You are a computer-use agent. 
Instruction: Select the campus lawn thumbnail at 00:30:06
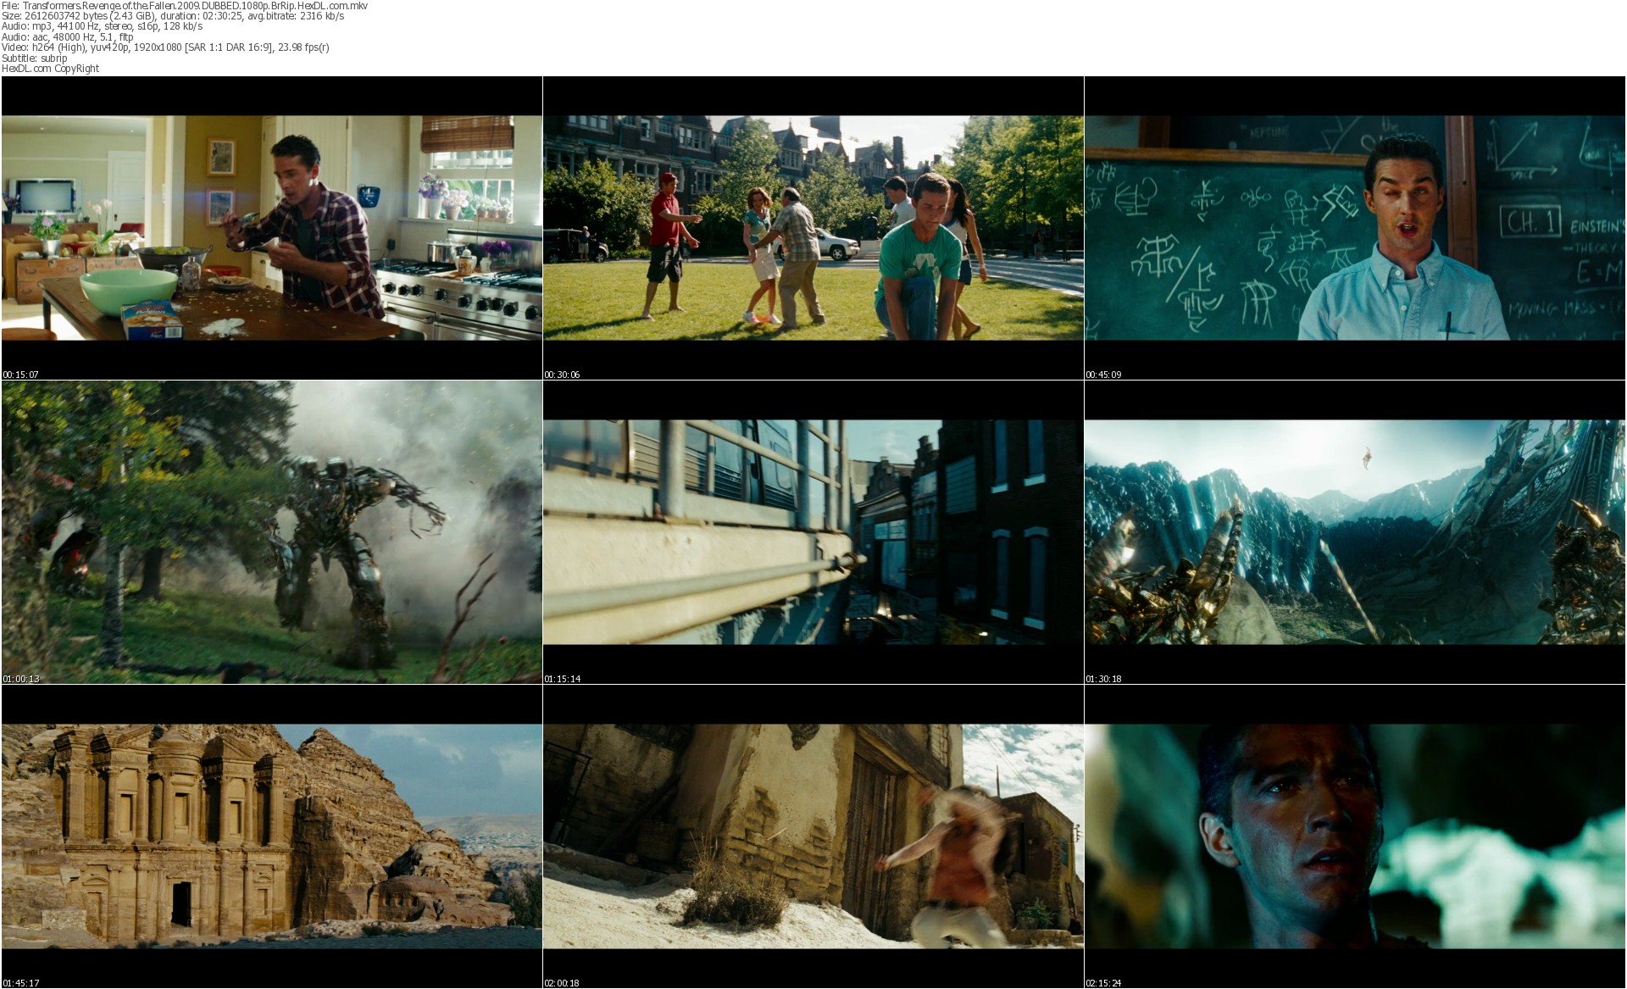click(813, 227)
